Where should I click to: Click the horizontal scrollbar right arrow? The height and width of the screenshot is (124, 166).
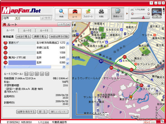coord(64,67)
